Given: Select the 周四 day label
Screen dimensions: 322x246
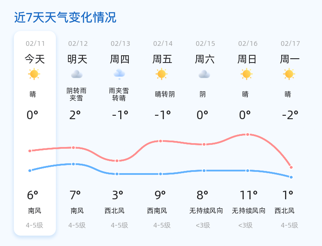Looking at the screenshot, I should tap(119, 59).
